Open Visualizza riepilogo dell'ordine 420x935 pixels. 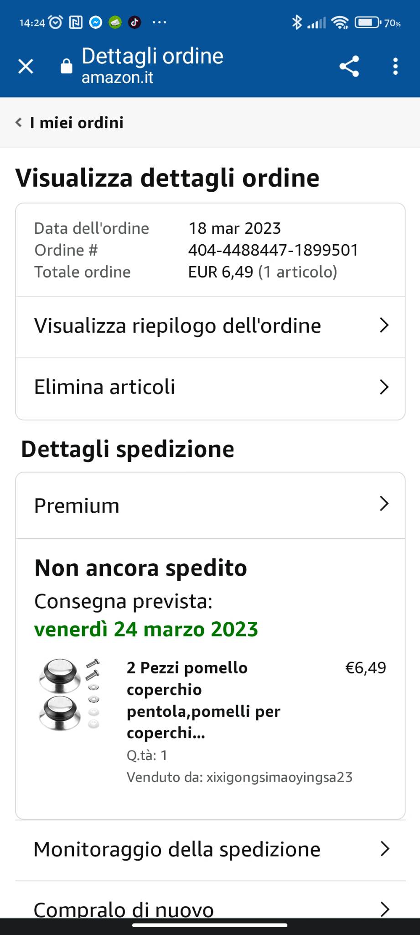[210, 326]
